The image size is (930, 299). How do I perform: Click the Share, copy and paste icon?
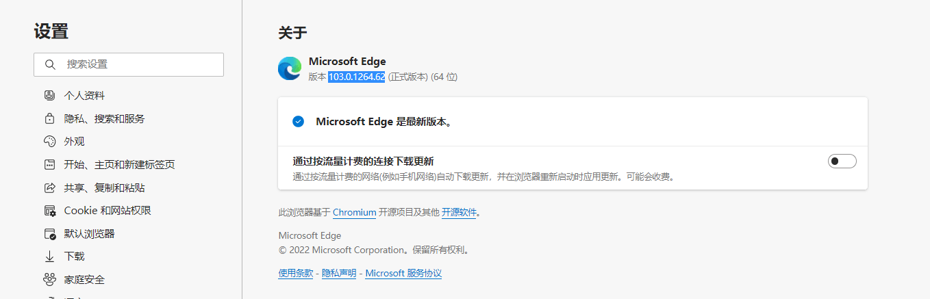(49, 187)
